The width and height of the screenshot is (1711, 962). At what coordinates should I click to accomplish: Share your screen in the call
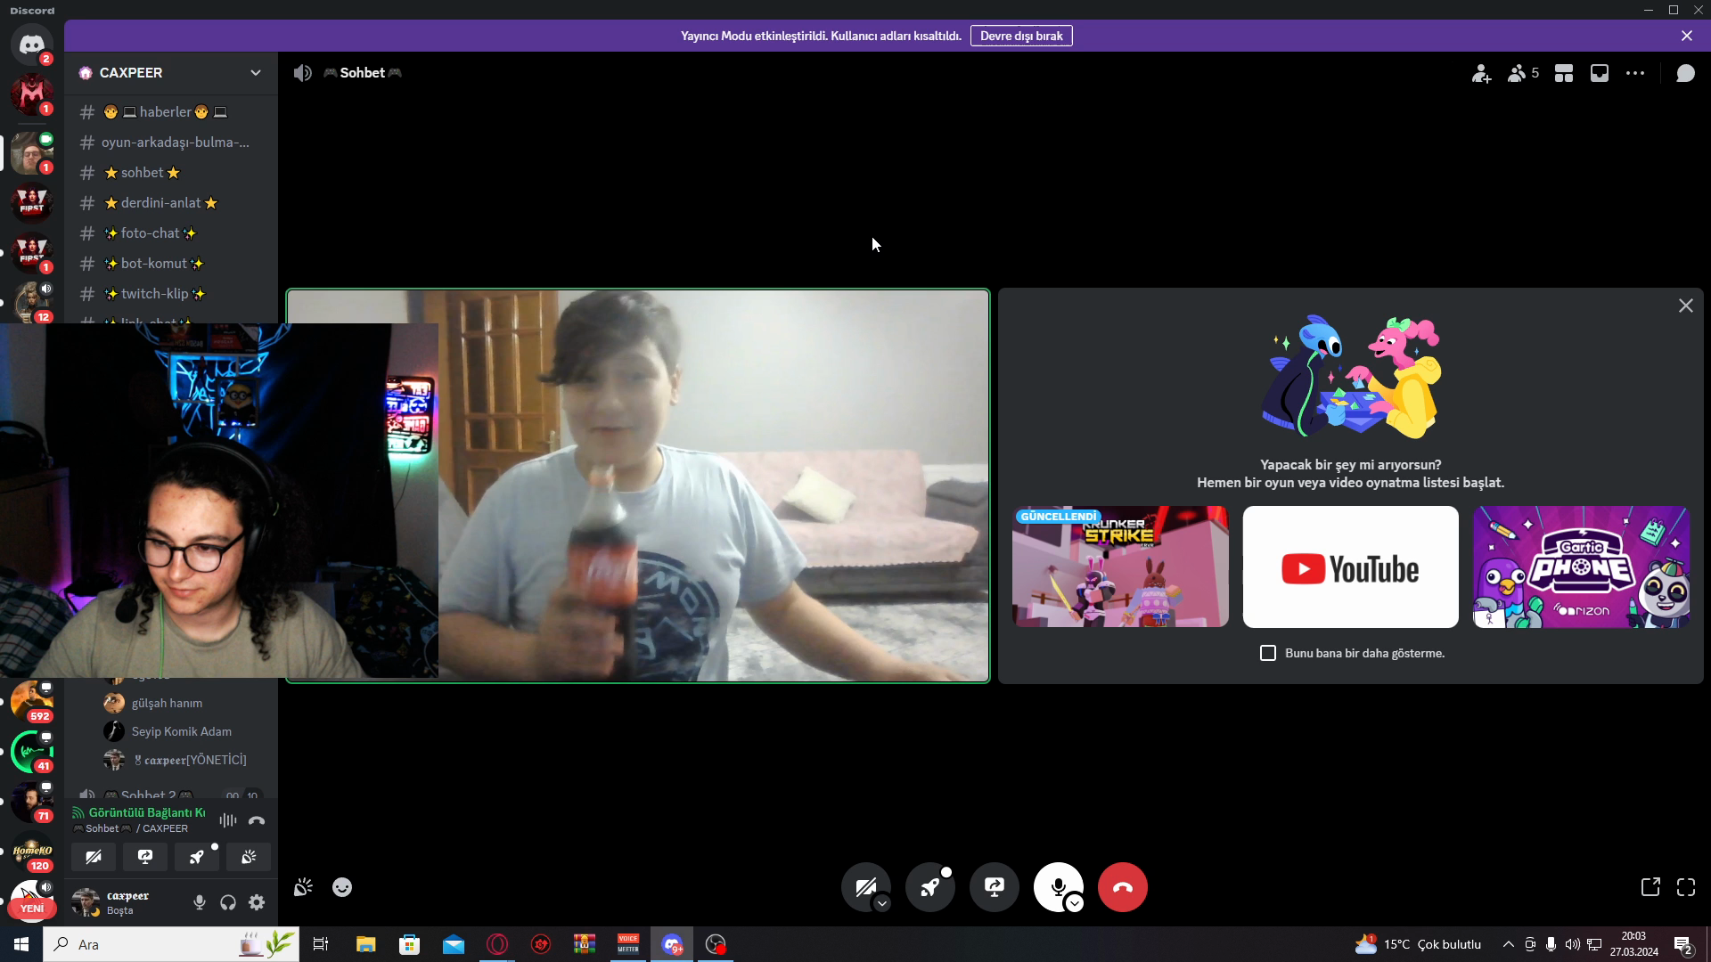pyautogui.click(x=995, y=887)
